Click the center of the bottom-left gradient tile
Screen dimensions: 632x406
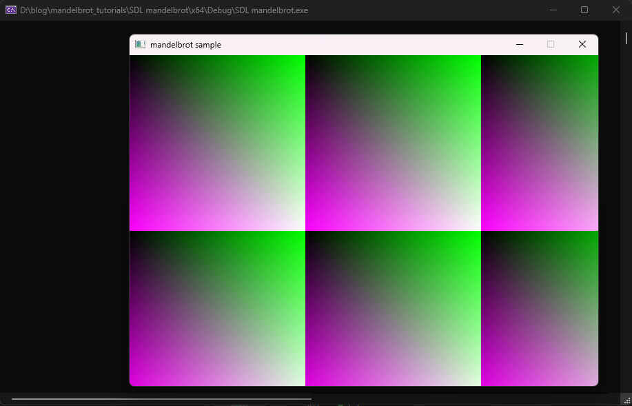(217, 308)
